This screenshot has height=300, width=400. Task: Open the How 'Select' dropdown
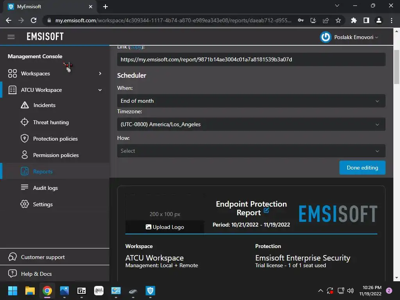click(251, 151)
